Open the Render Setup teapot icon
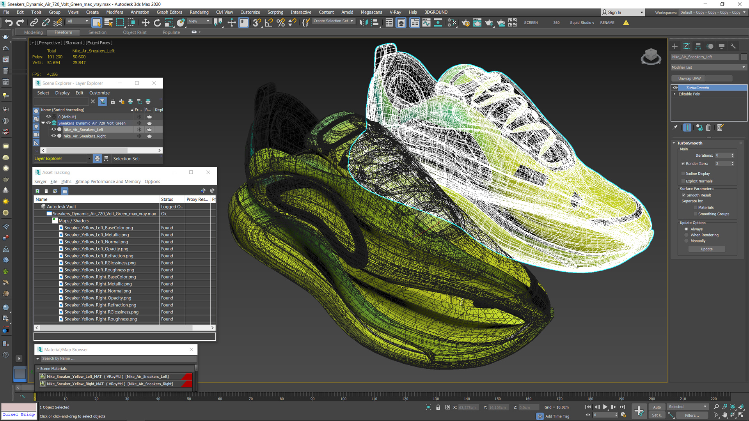This screenshot has width=749, height=421. click(x=465, y=23)
